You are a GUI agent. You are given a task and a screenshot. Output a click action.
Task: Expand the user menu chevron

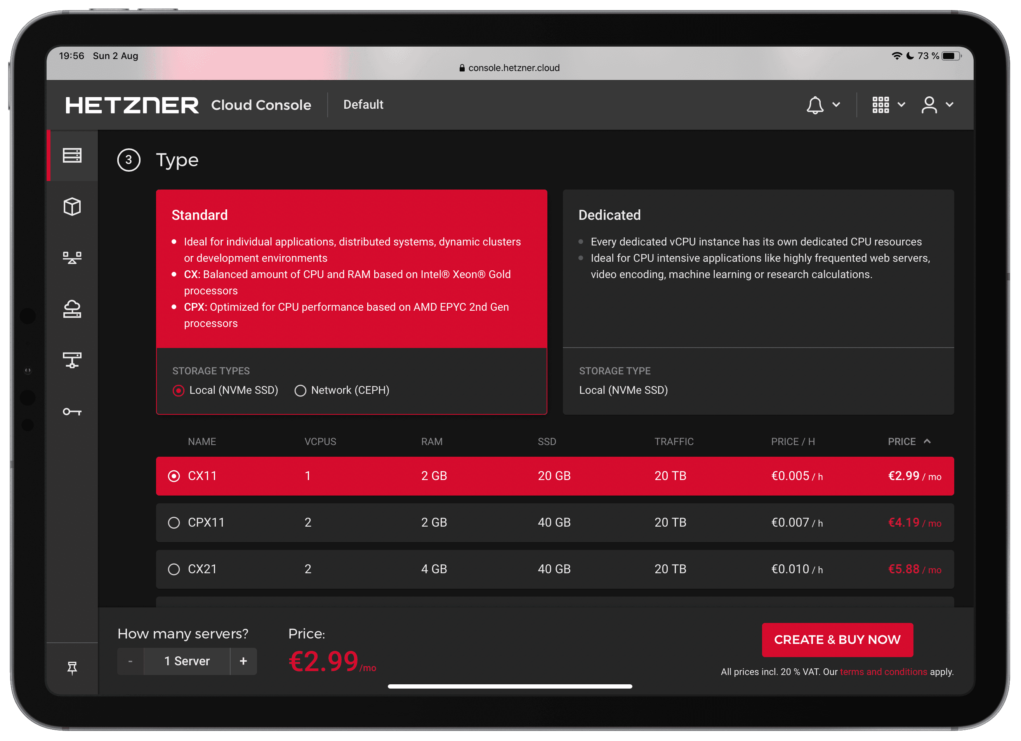(x=950, y=105)
